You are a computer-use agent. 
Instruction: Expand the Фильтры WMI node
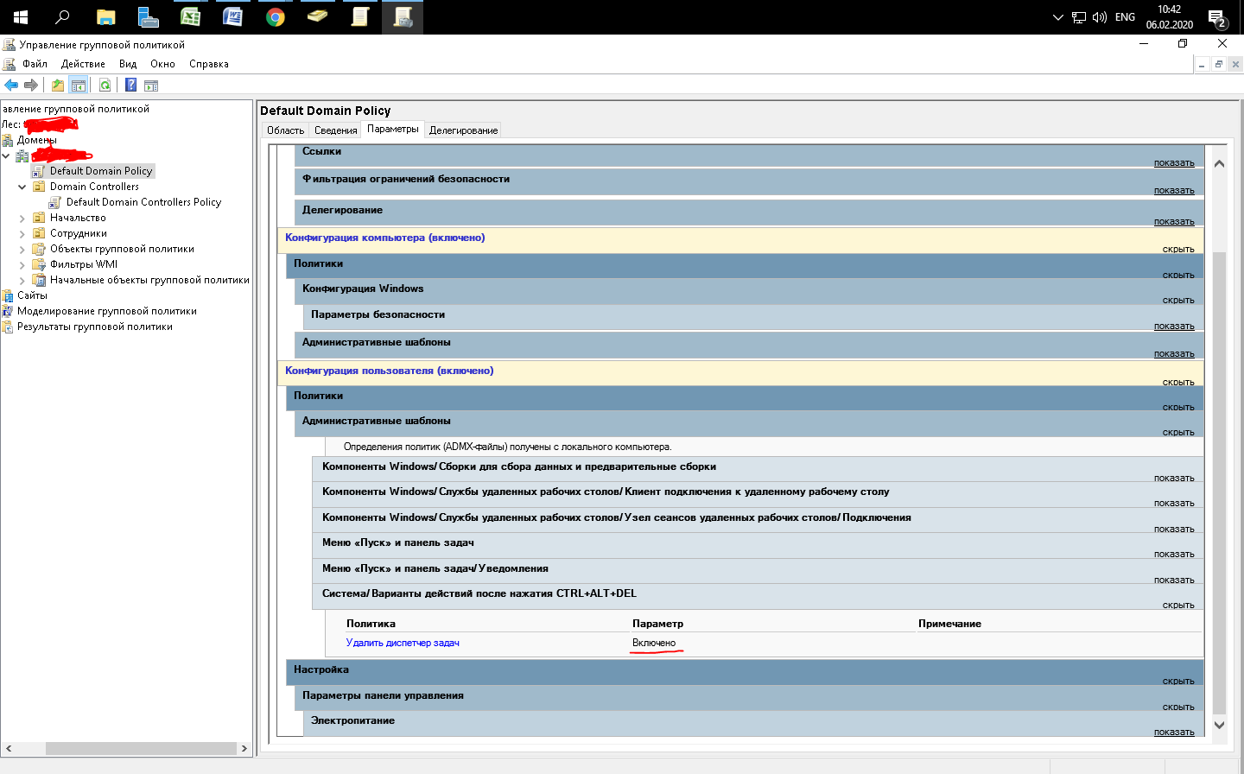point(22,264)
